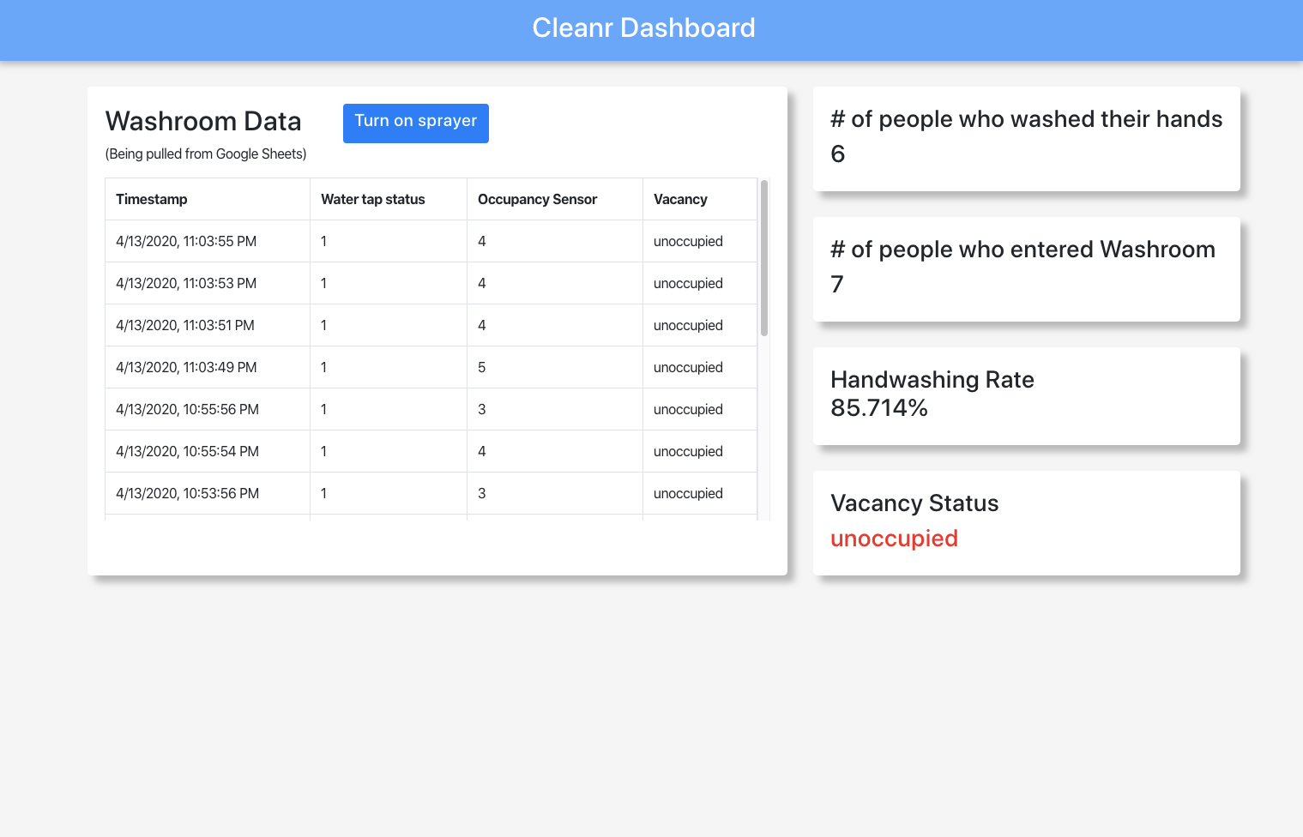Image resolution: width=1303 pixels, height=837 pixels.
Task: Click the people who washed hands count 6
Action: tap(838, 154)
